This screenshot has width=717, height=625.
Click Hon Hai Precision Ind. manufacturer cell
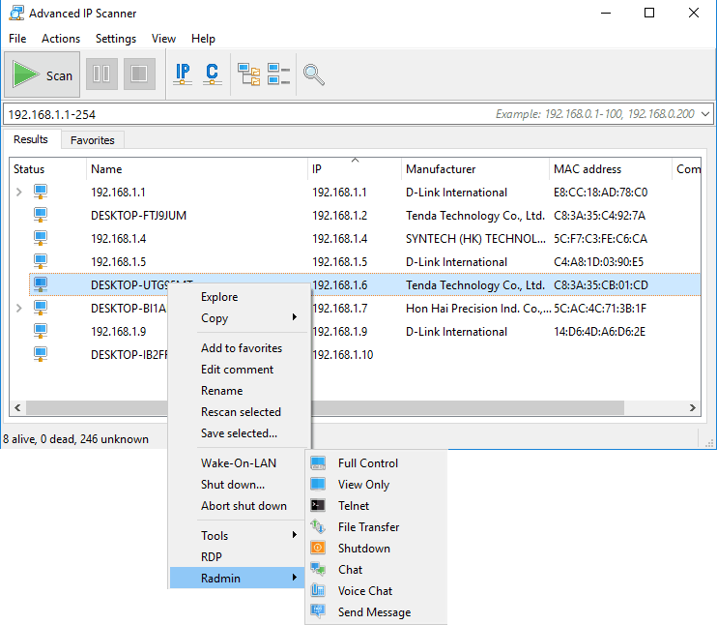[x=478, y=309]
